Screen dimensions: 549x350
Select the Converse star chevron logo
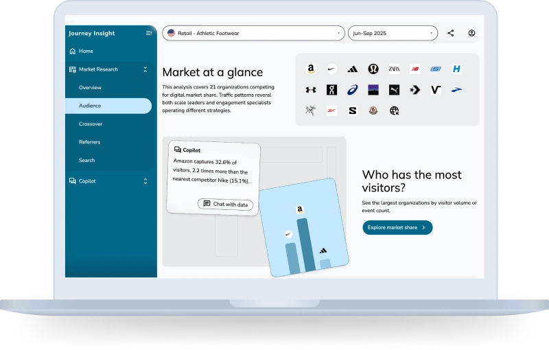pyautogui.click(x=415, y=90)
